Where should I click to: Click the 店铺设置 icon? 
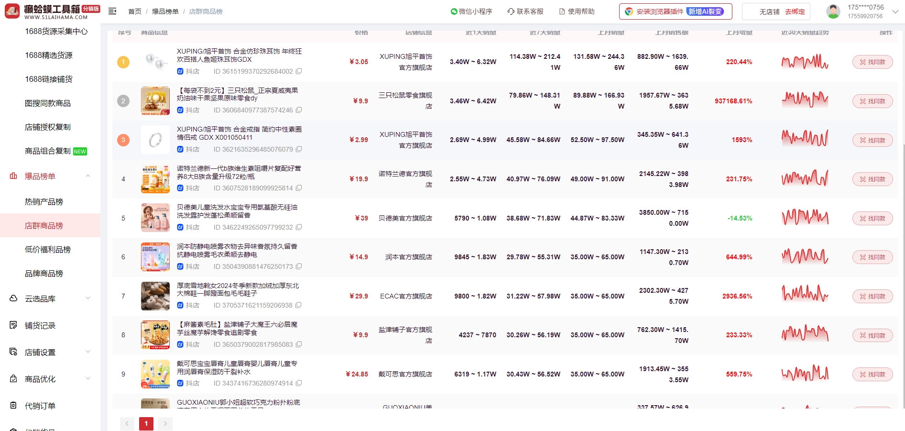tap(13, 352)
